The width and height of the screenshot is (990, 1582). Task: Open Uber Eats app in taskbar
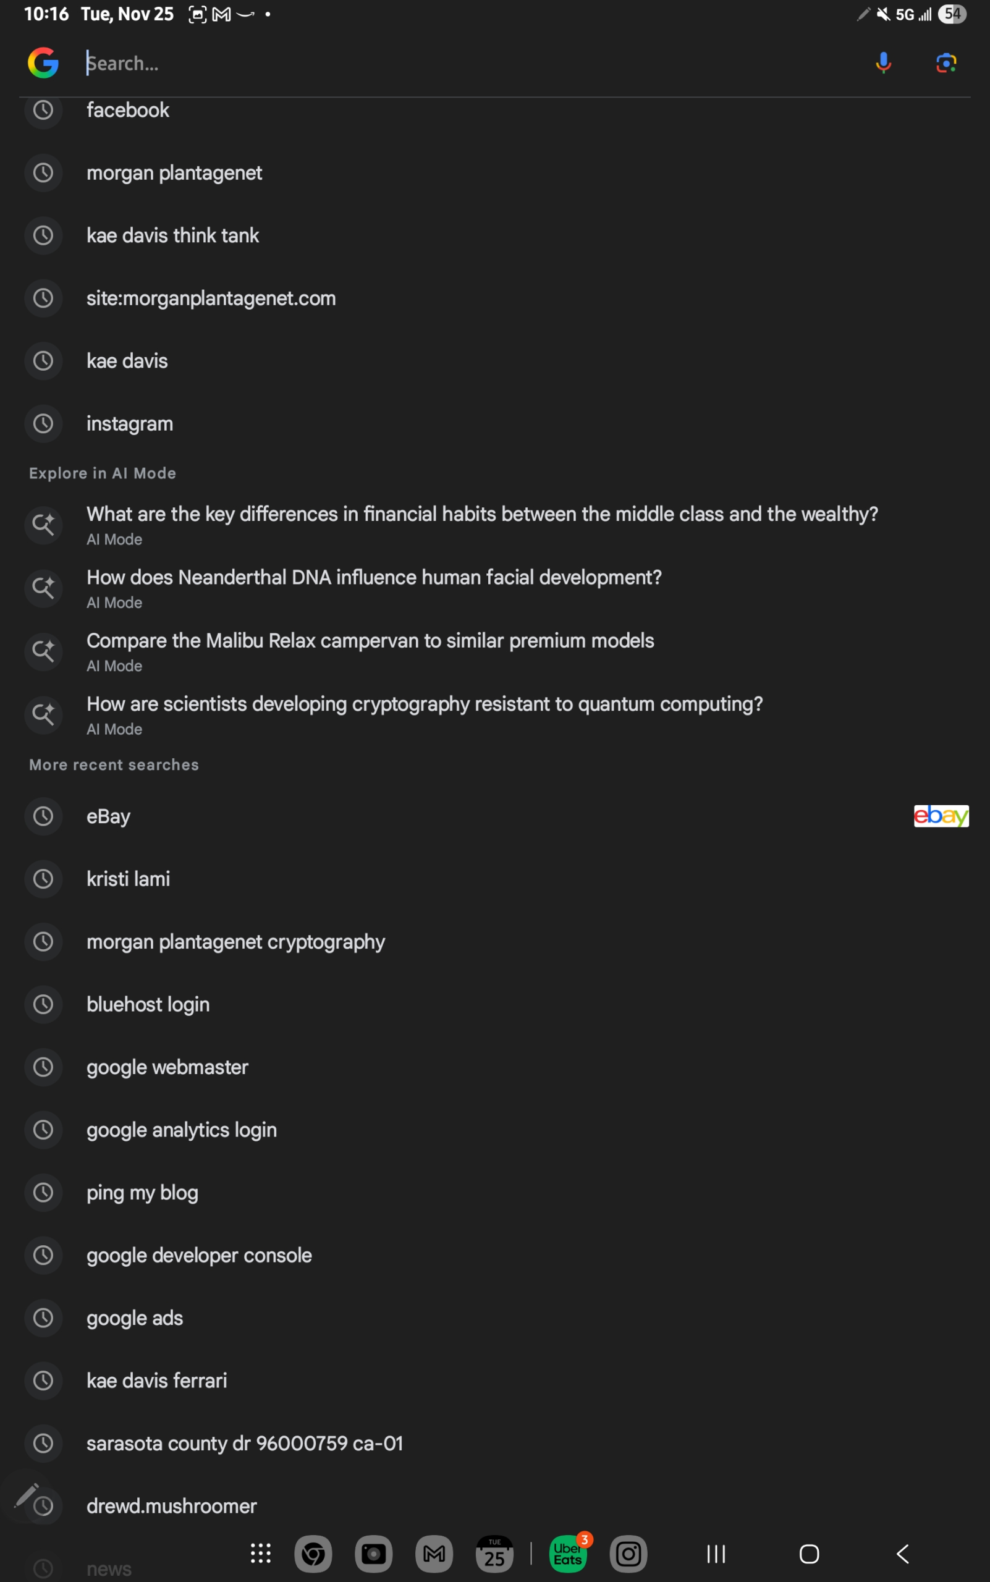pyautogui.click(x=567, y=1553)
